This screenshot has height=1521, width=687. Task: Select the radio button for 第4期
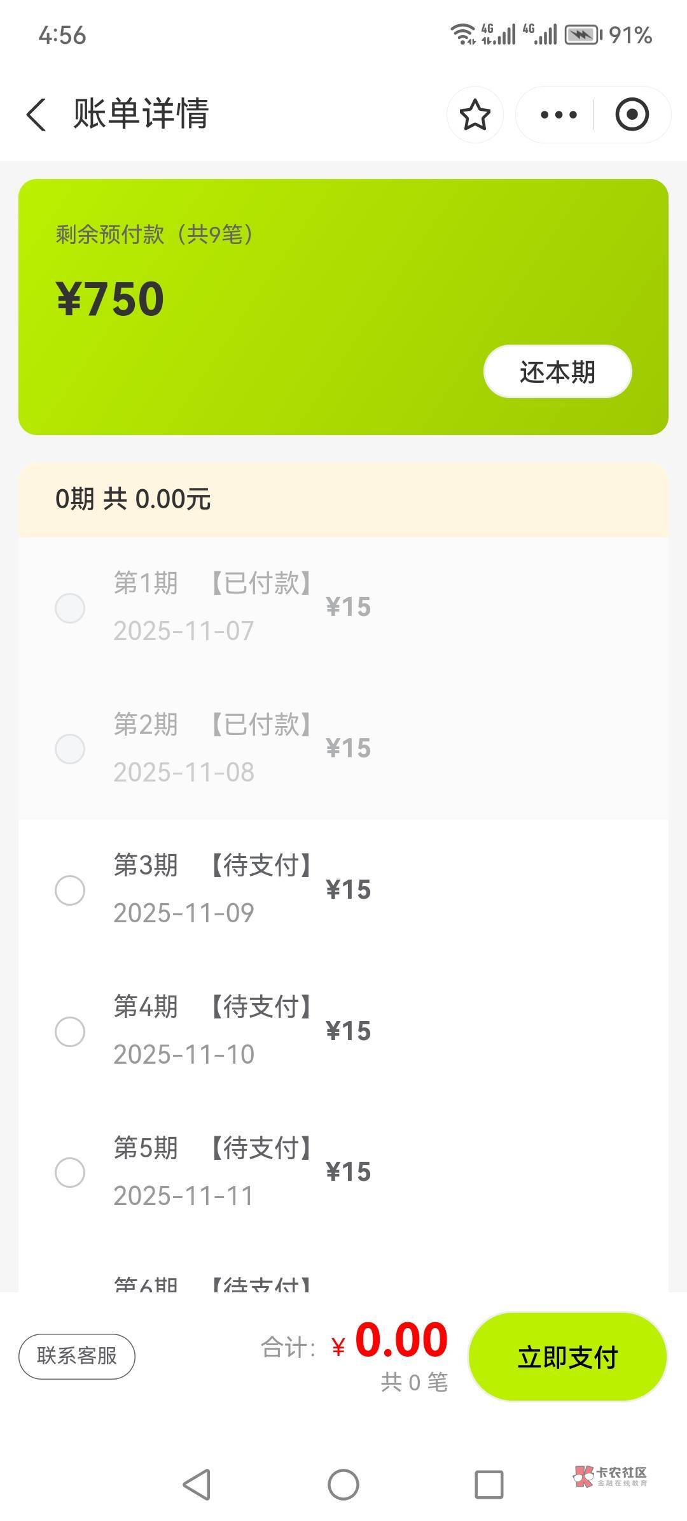[70, 1031]
